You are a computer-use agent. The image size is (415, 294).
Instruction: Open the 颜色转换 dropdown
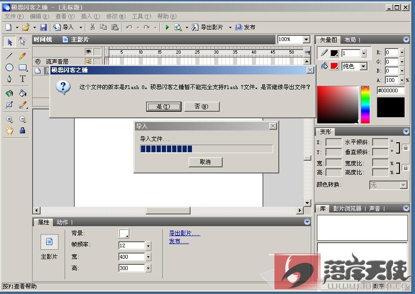click(x=403, y=185)
